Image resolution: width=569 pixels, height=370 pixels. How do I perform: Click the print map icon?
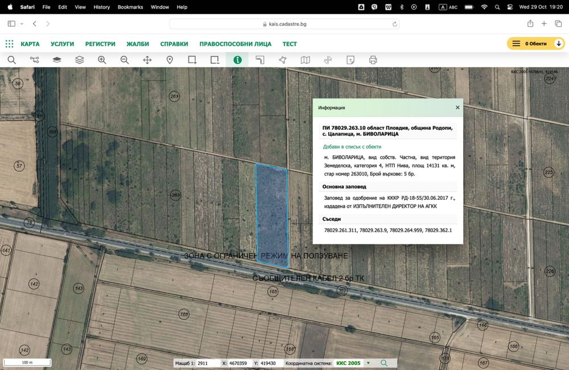373,60
